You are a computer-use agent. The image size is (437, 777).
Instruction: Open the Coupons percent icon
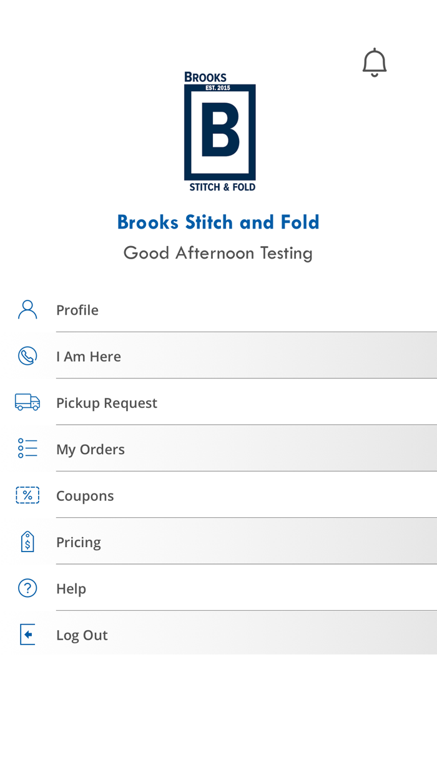pyautogui.click(x=27, y=495)
